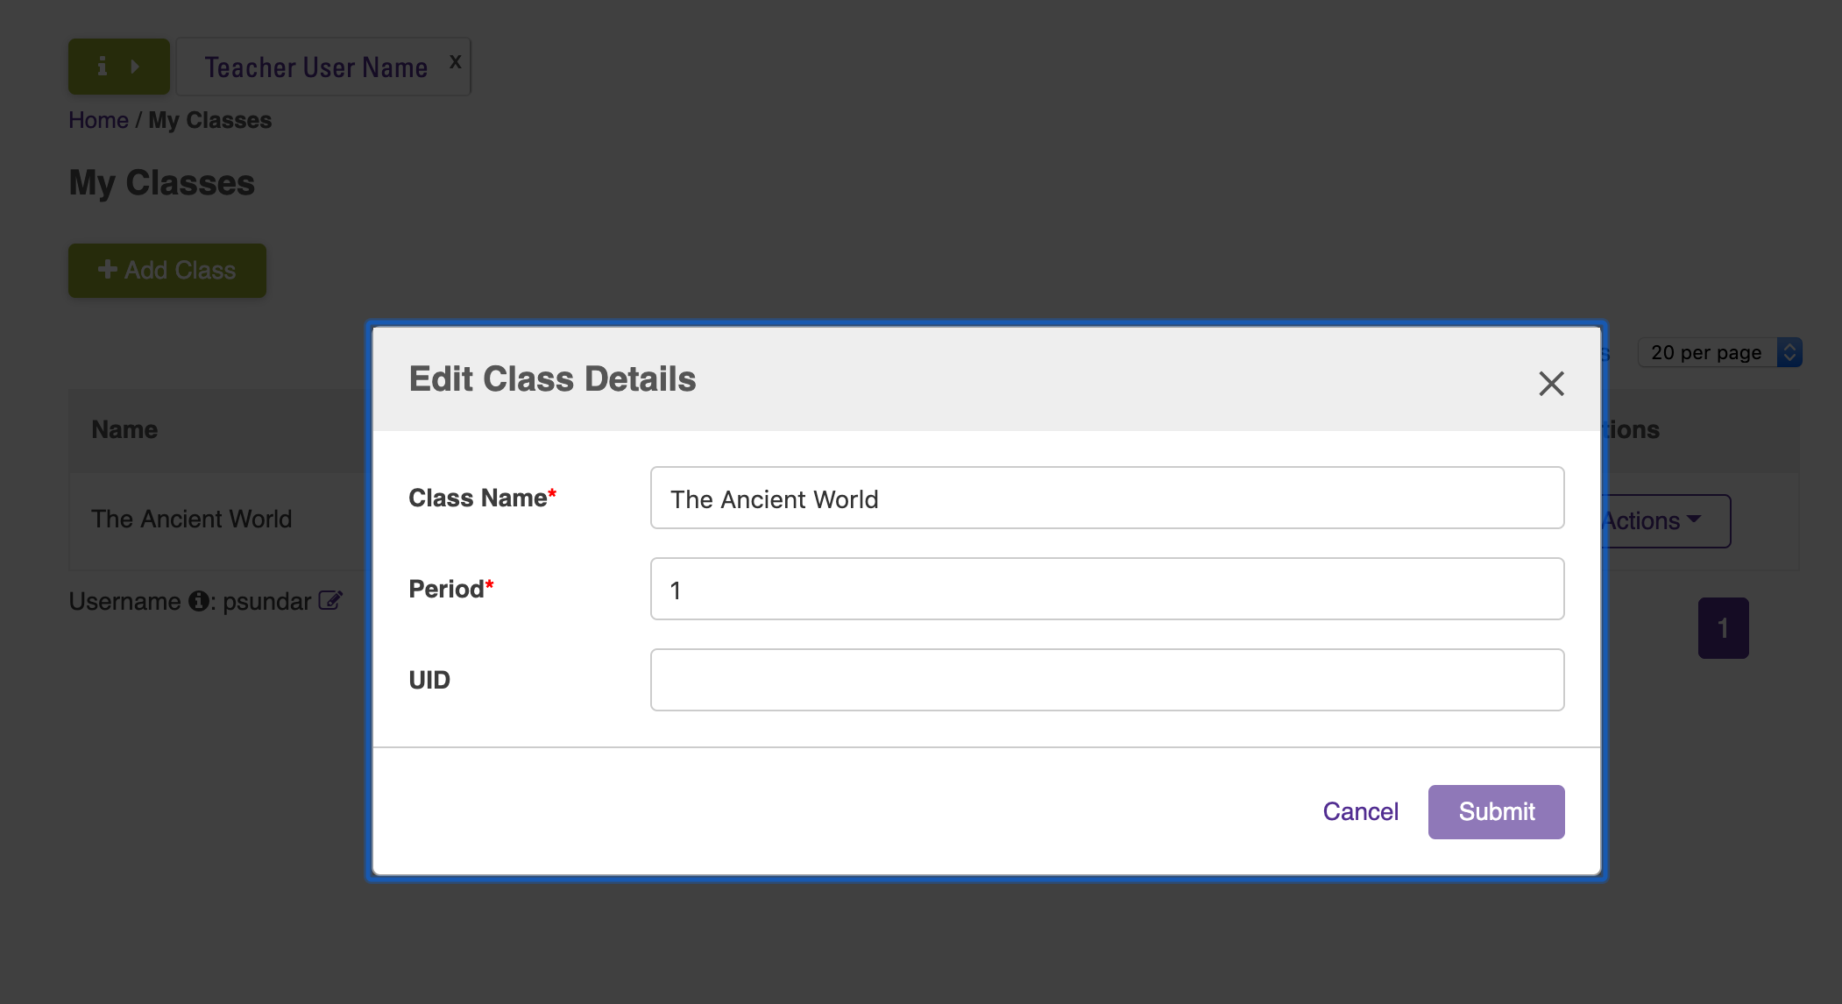This screenshot has height=1004, width=1842.
Task: Select My Classes in the breadcrumb
Action: (209, 120)
